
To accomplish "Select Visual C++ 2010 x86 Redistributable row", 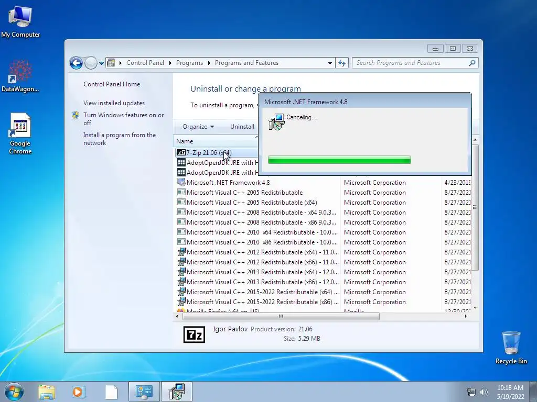I will click(257, 242).
